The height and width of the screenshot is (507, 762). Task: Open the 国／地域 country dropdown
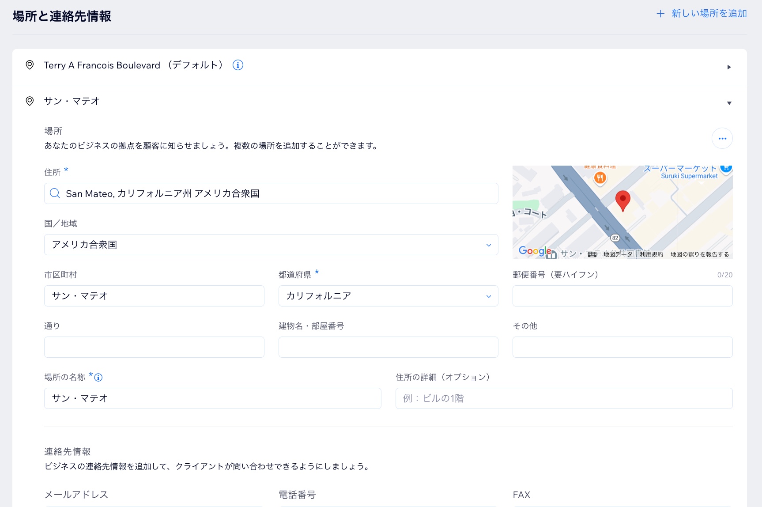point(271,245)
